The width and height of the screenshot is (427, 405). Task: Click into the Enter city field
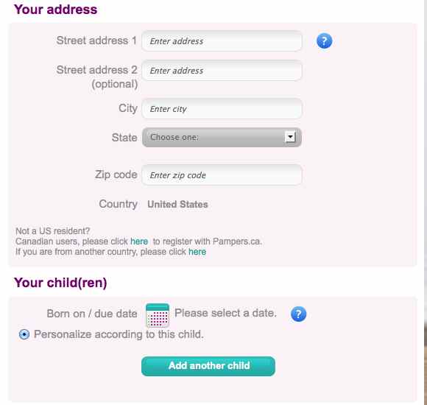222,109
